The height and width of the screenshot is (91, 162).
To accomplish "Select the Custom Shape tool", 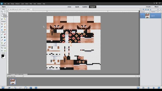I will pos(5,40).
